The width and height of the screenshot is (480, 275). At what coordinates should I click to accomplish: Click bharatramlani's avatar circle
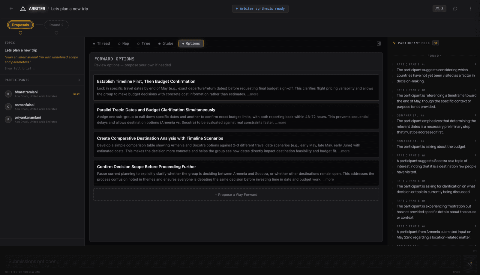click(8, 94)
